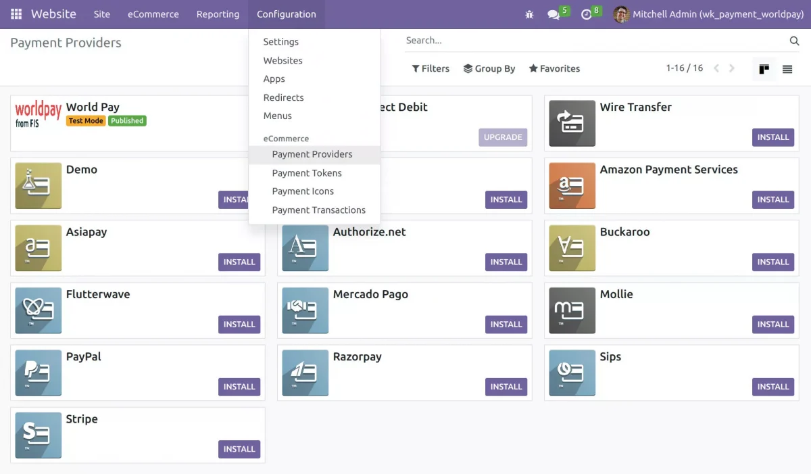Open the apps grid menu icon
The image size is (811, 474).
click(16, 14)
